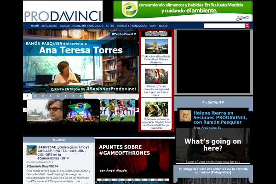
Task: Select slide 3 in slider pager
Action: pyautogui.click(x=43, y=96)
